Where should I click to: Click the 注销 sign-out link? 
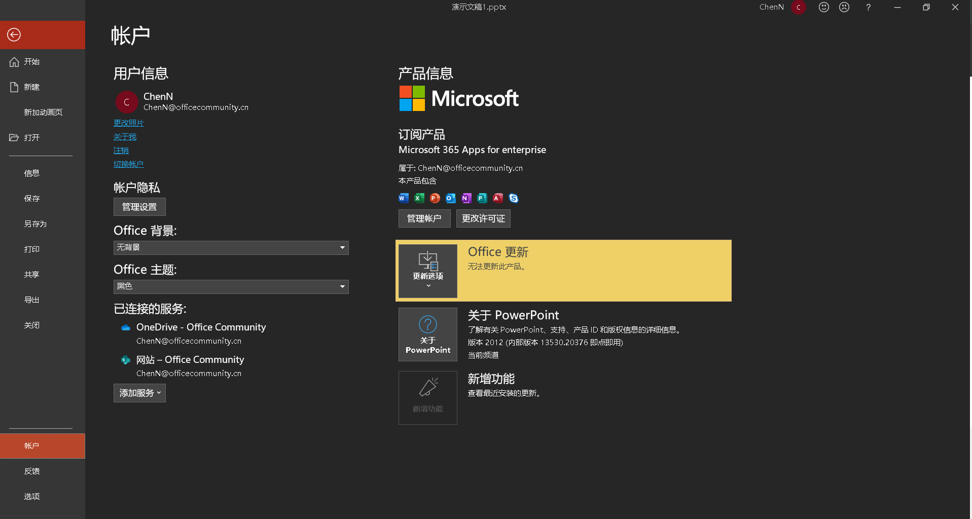(x=121, y=151)
